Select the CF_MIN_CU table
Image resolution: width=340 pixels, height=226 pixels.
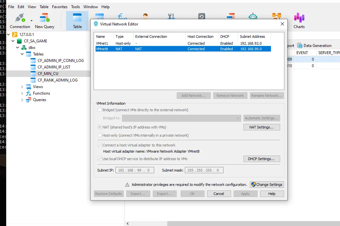click(48, 74)
